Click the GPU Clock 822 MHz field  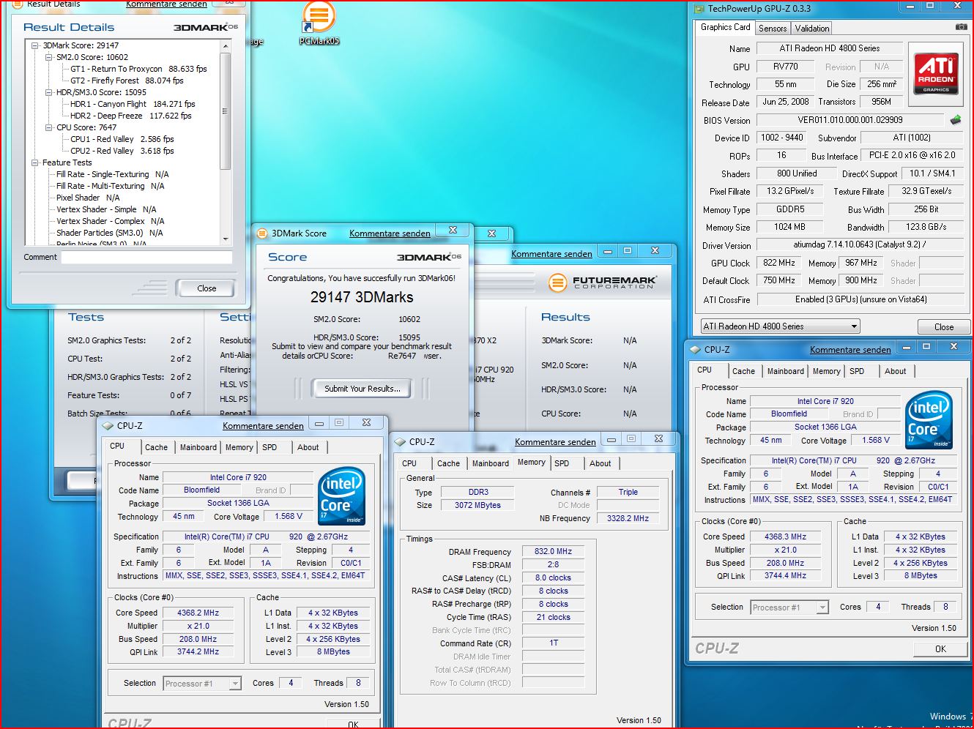point(778,263)
